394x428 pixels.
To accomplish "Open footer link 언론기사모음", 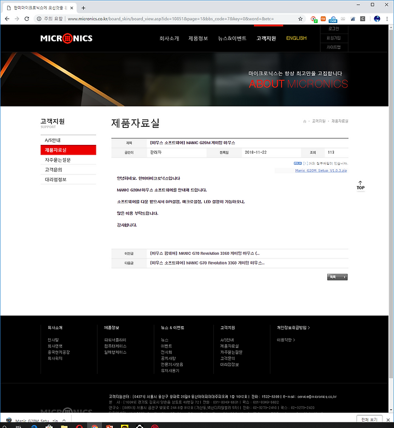I will click(x=172, y=365).
